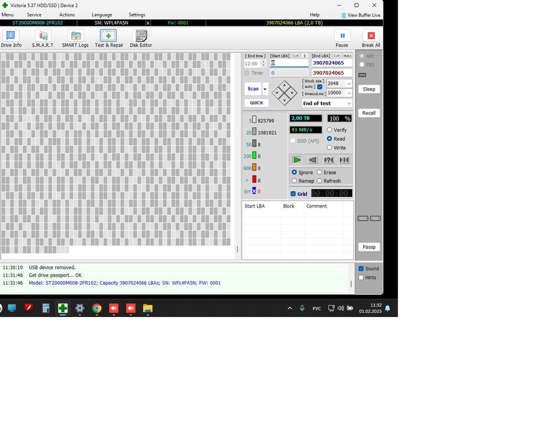Click the jump-to-random butterfly scan button
560x443 pixels.
(328, 159)
